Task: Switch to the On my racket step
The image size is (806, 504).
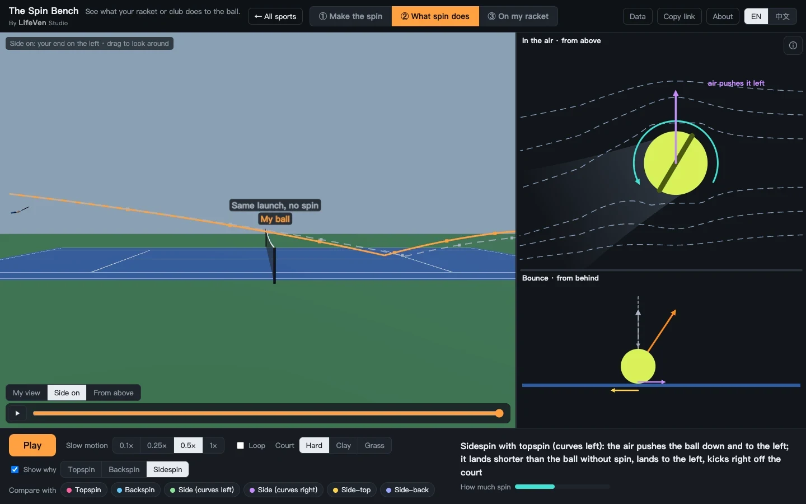Action: (x=518, y=16)
